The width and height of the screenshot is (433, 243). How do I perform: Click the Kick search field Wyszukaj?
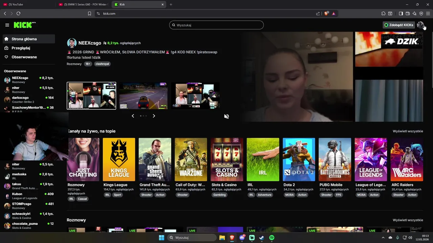[216, 25]
